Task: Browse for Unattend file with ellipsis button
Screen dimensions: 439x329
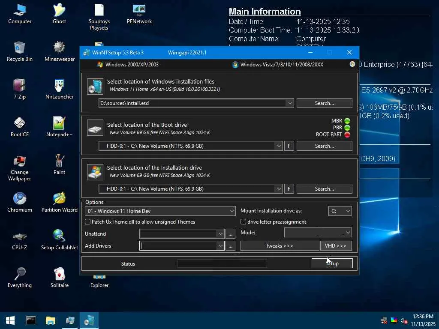Action: [x=230, y=234]
